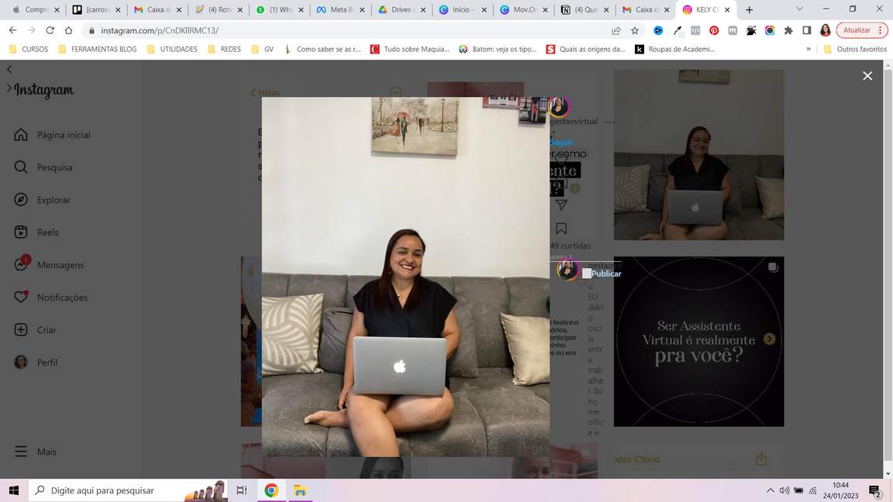Toggle the Chrome side panel button
The image size is (893, 502).
click(x=807, y=30)
